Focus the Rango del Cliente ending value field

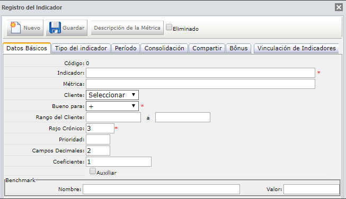pyautogui.click(x=183, y=117)
